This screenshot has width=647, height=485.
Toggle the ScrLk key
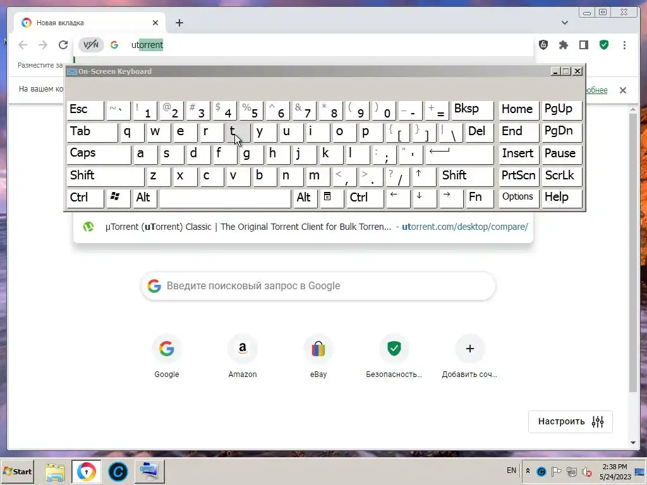(x=562, y=177)
